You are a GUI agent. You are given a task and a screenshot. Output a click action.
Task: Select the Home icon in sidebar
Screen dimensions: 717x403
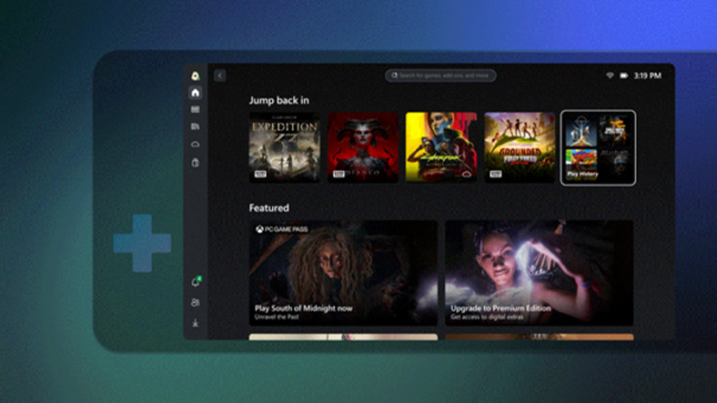point(195,93)
